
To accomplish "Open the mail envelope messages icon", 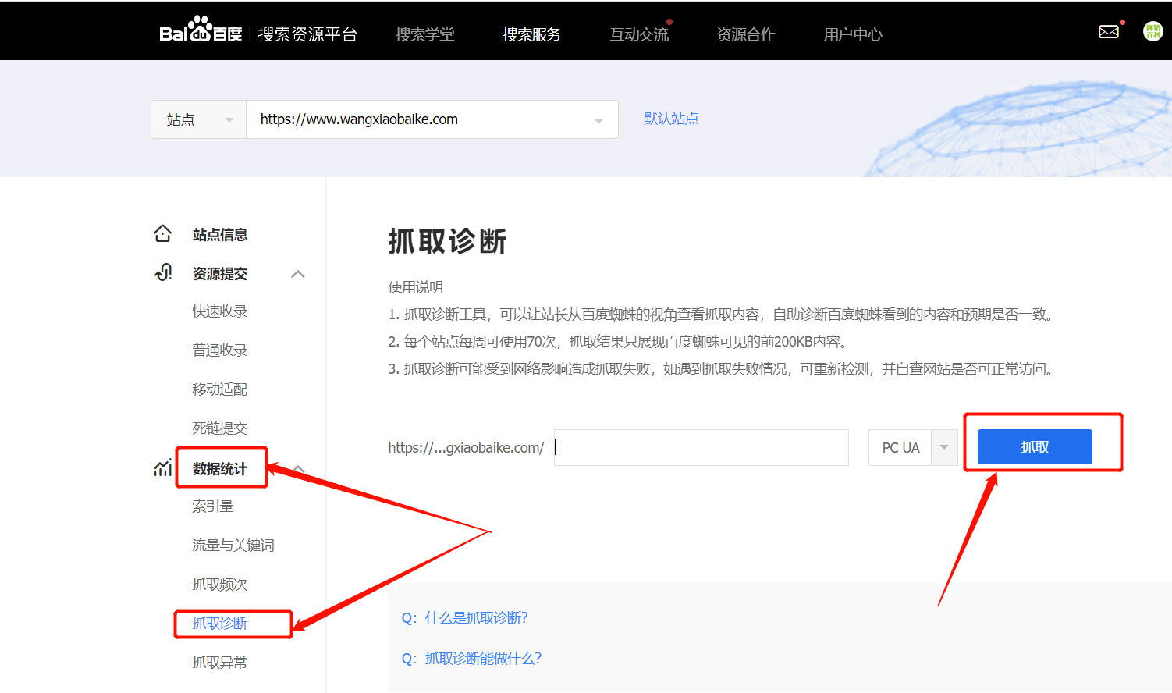I will tap(1108, 32).
